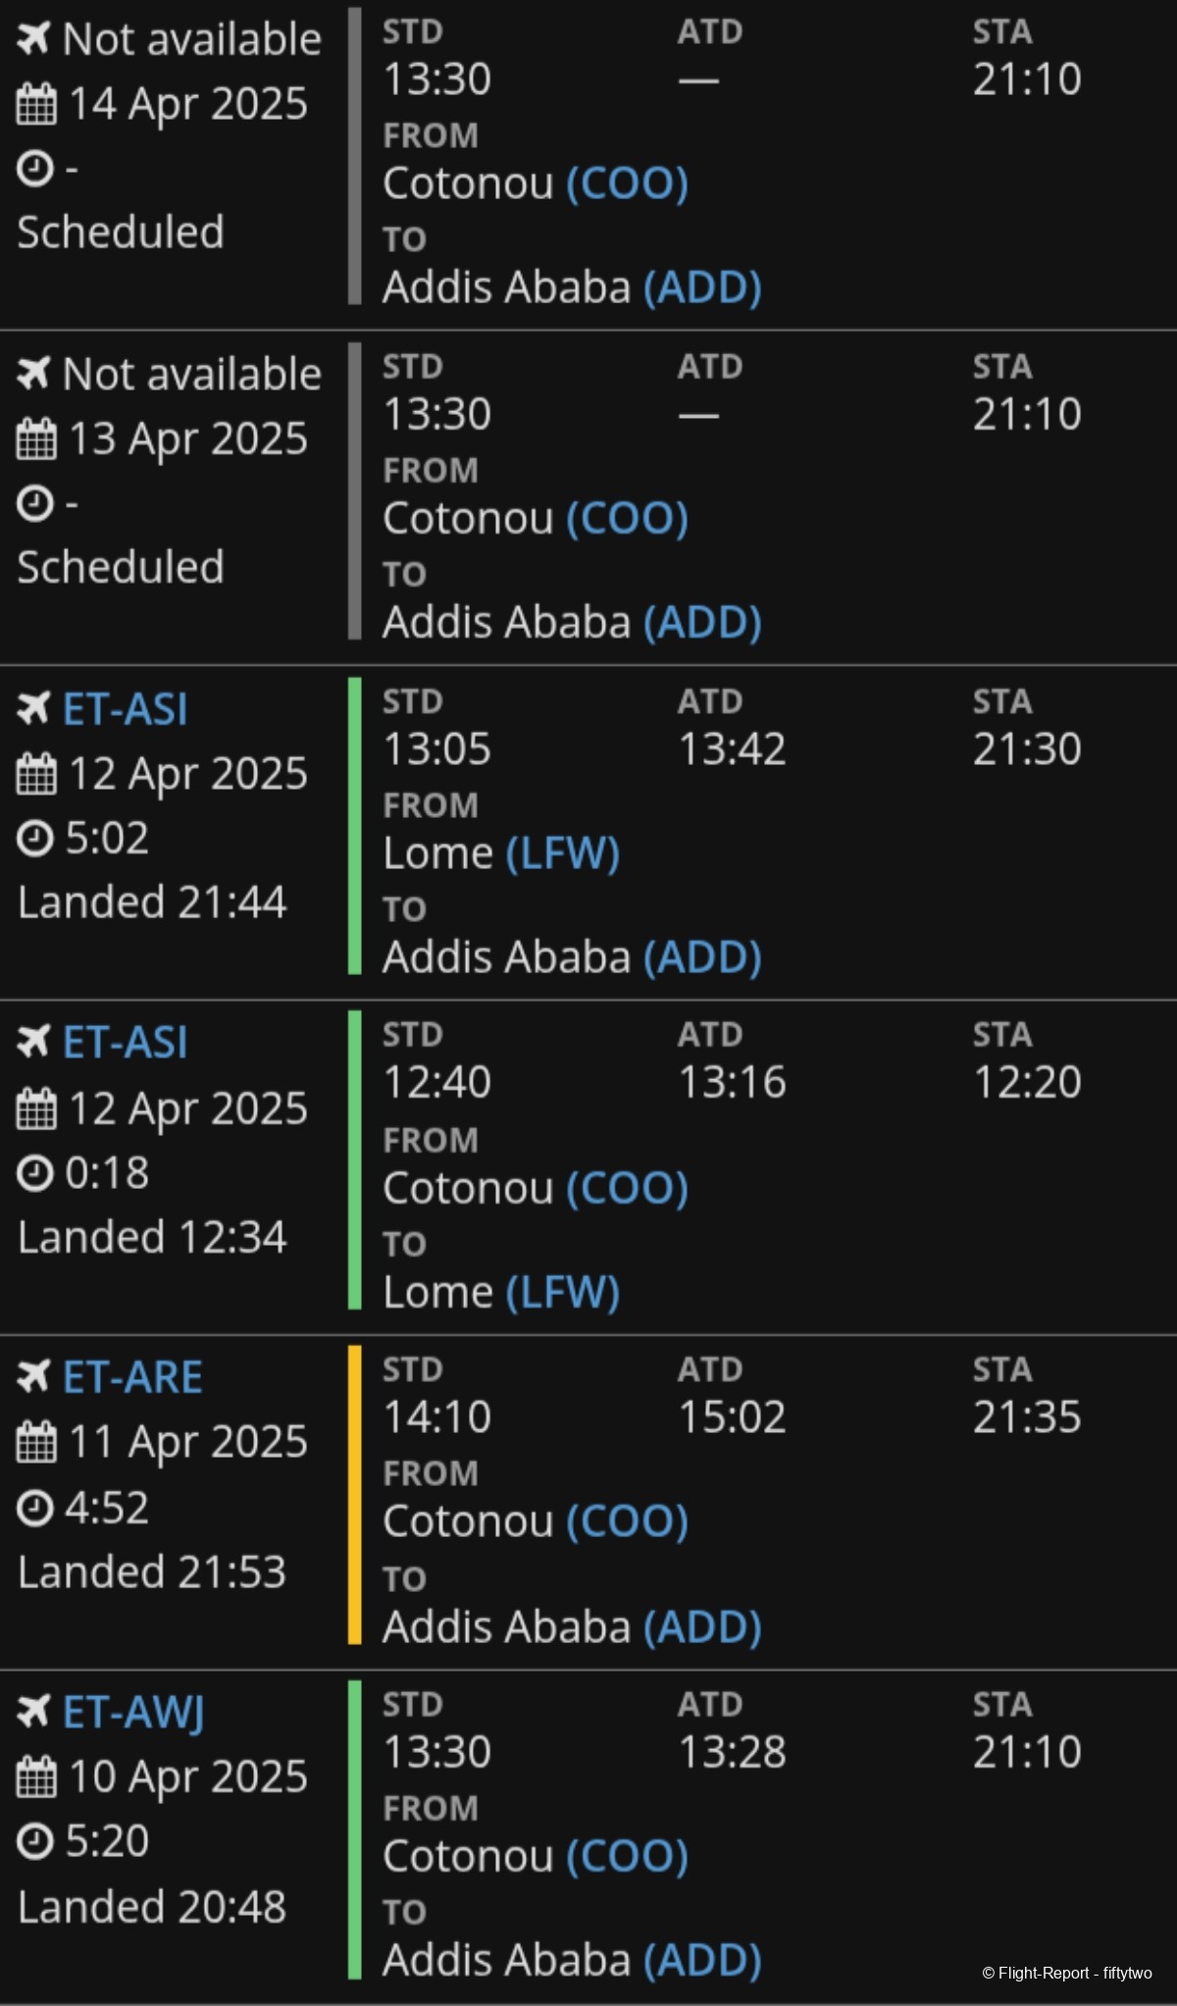Screen dimensions: 1177x2006
Task: Open the ET-AWJ aircraft registration link
Action: [133, 1713]
